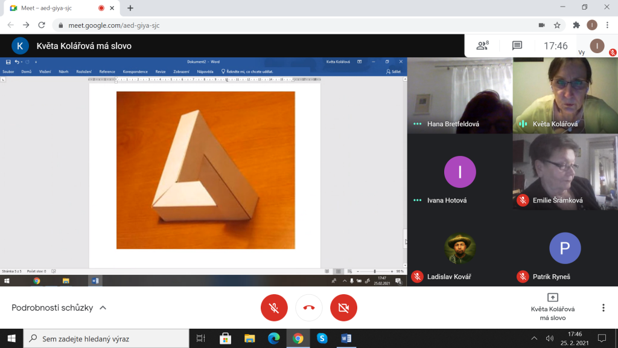Open the chat messages panel
This screenshot has height=348, width=618.
517,46
